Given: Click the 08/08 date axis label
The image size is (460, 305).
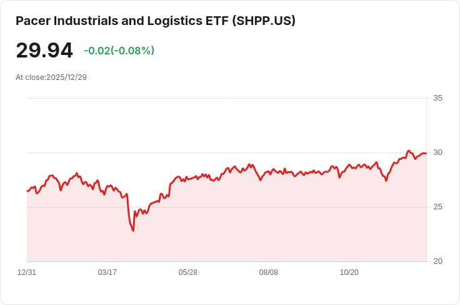Looking at the screenshot, I should [x=268, y=272].
